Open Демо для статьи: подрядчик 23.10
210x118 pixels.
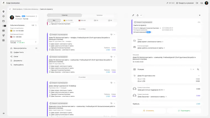(x=151, y=90)
